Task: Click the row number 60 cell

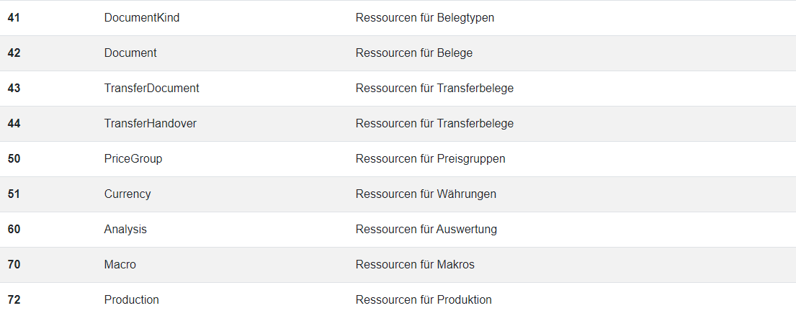Action: (x=14, y=230)
